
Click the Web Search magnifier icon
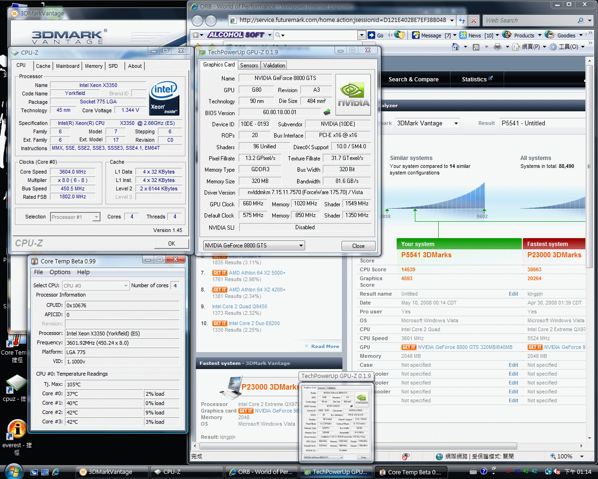pyautogui.click(x=581, y=21)
